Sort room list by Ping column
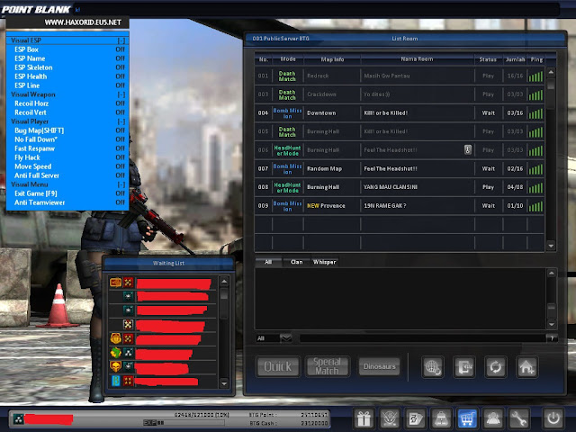 (536, 59)
